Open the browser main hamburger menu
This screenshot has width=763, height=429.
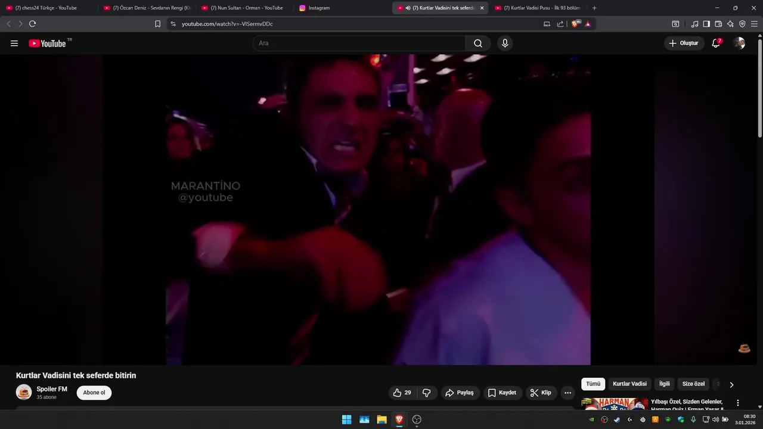click(x=754, y=24)
